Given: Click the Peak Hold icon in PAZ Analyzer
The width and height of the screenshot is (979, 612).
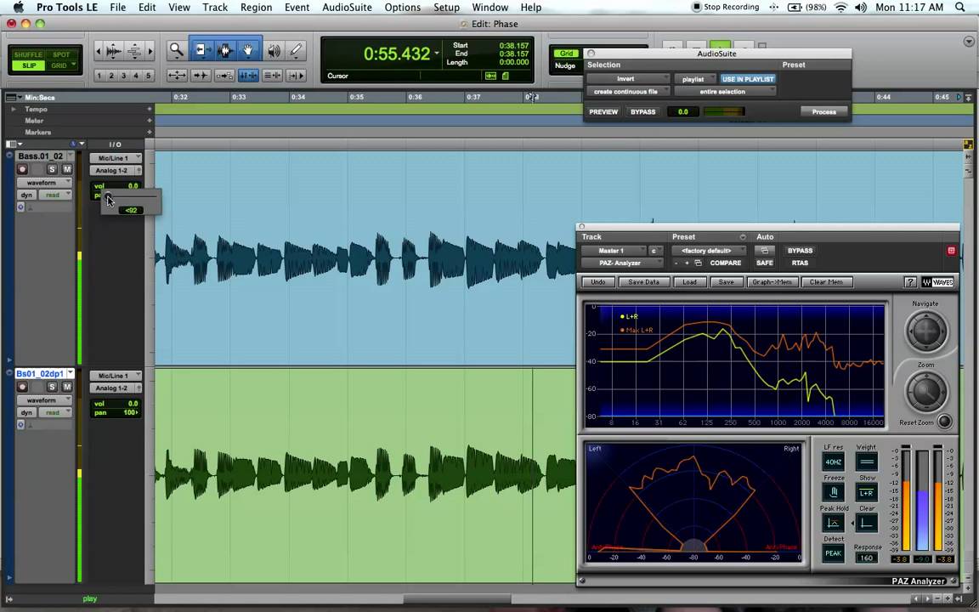Looking at the screenshot, I should 834,523.
